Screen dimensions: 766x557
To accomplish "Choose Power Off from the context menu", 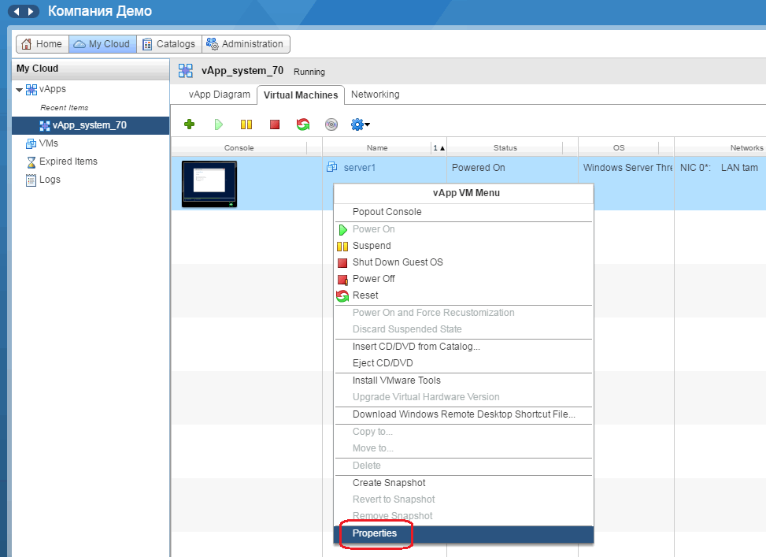I will 464,279.
